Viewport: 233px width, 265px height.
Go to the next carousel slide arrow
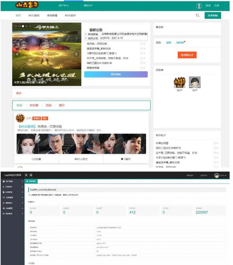(x=76, y=54)
